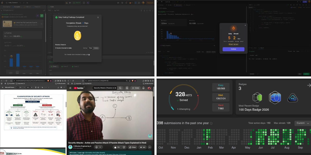Clear the YouTube search box text

click(115, 88)
